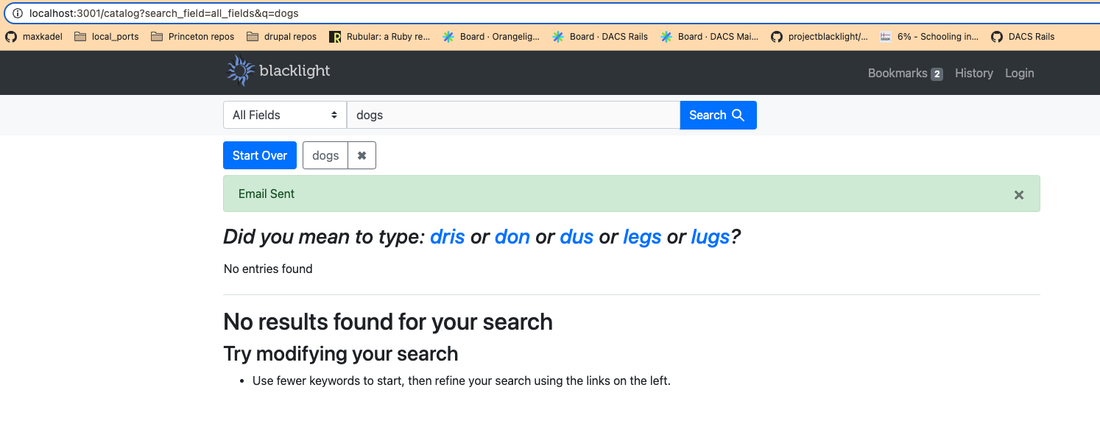This screenshot has width=1100, height=432.
Task: Open the Princeton repos bookmark folder
Action: pyautogui.click(x=193, y=36)
